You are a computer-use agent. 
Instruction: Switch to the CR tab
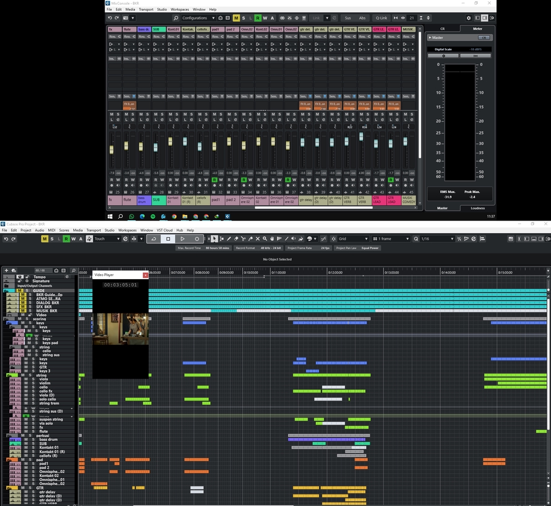(x=443, y=29)
